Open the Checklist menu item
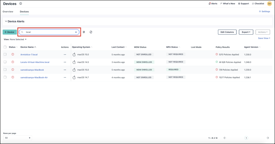Viewport: 275px width, 144px height. pyautogui.click(x=258, y=4)
